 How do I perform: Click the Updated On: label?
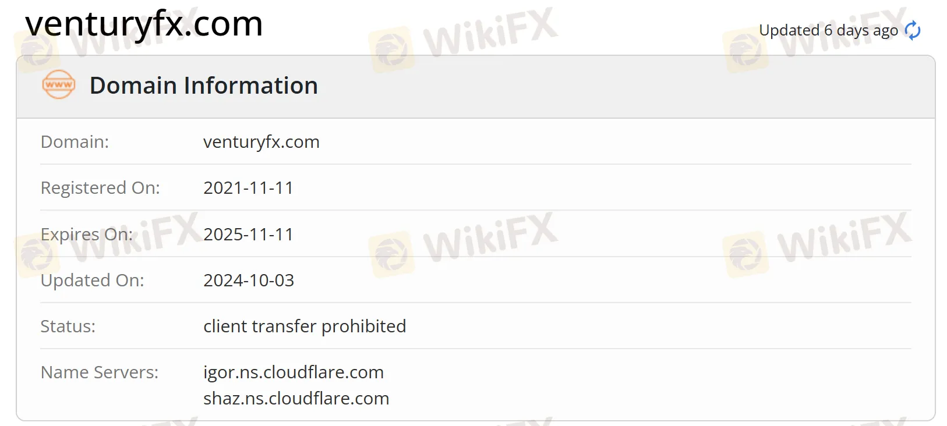[x=92, y=281]
